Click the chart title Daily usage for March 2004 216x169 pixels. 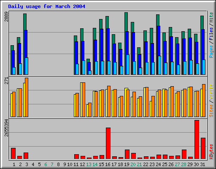(x=46, y=6)
